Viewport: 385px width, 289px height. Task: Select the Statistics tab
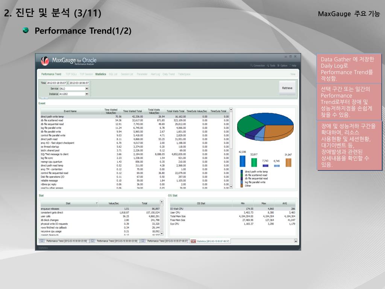pos(101,74)
